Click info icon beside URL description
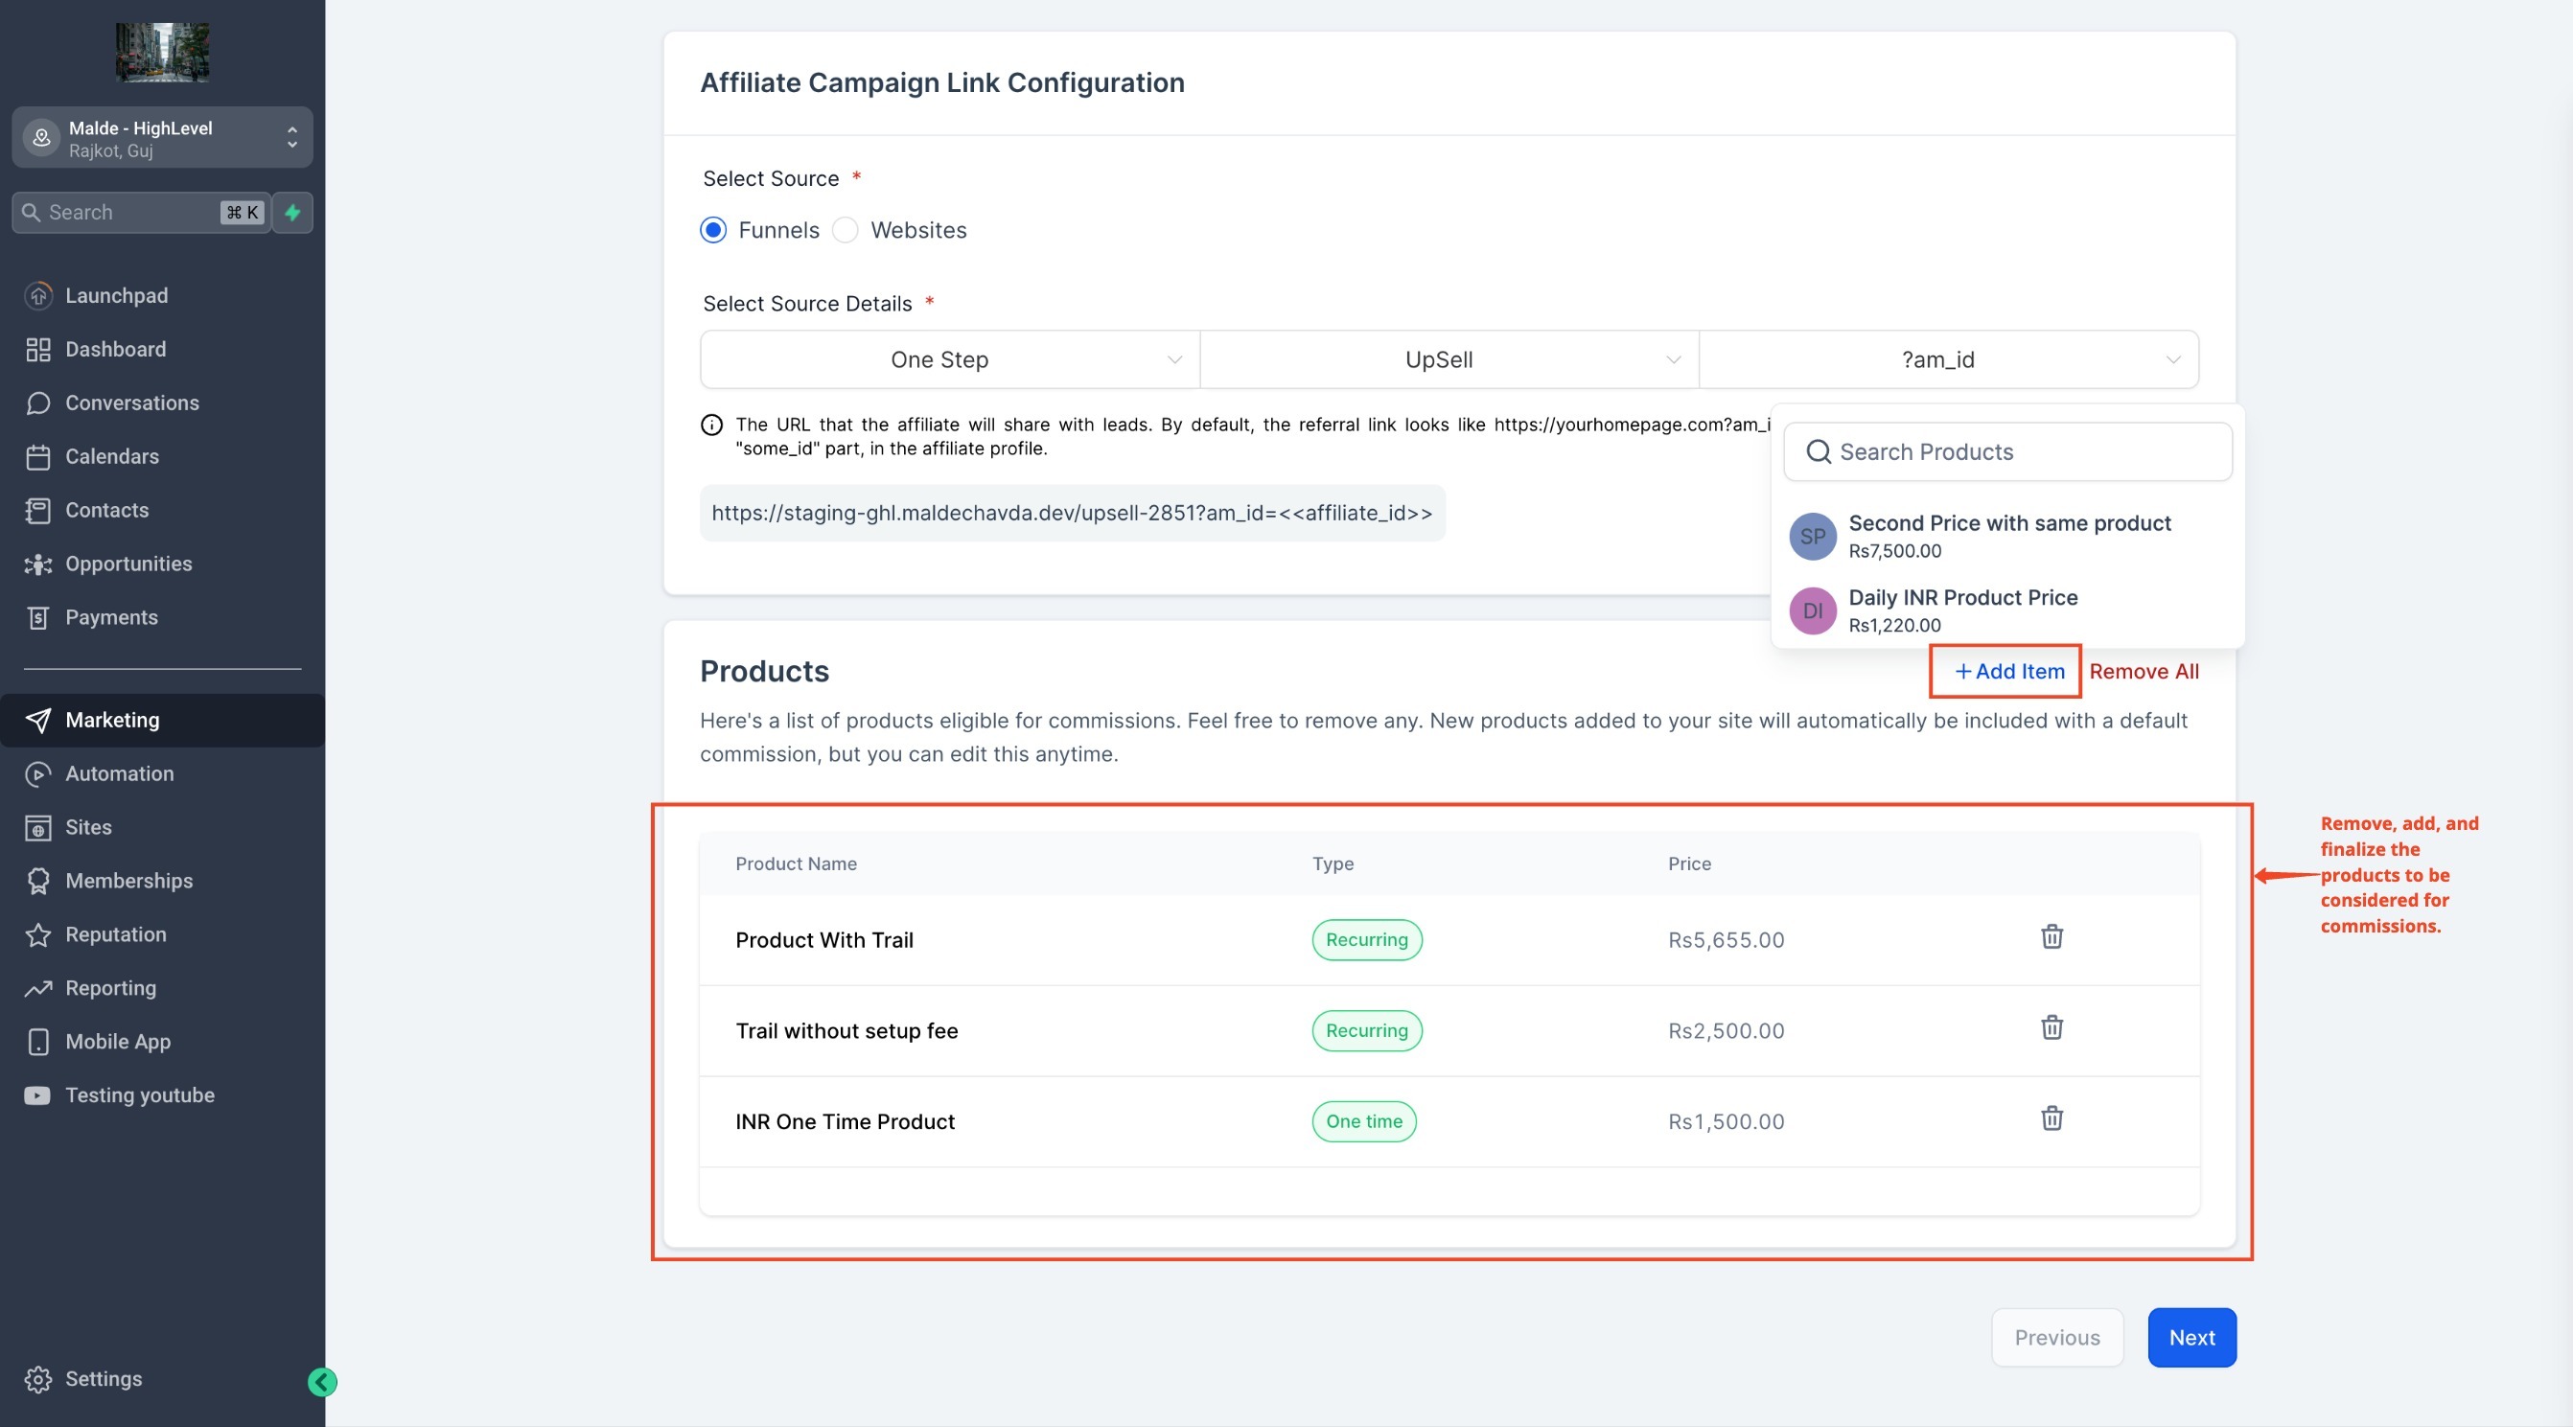2573x1427 pixels. click(x=711, y=426)
